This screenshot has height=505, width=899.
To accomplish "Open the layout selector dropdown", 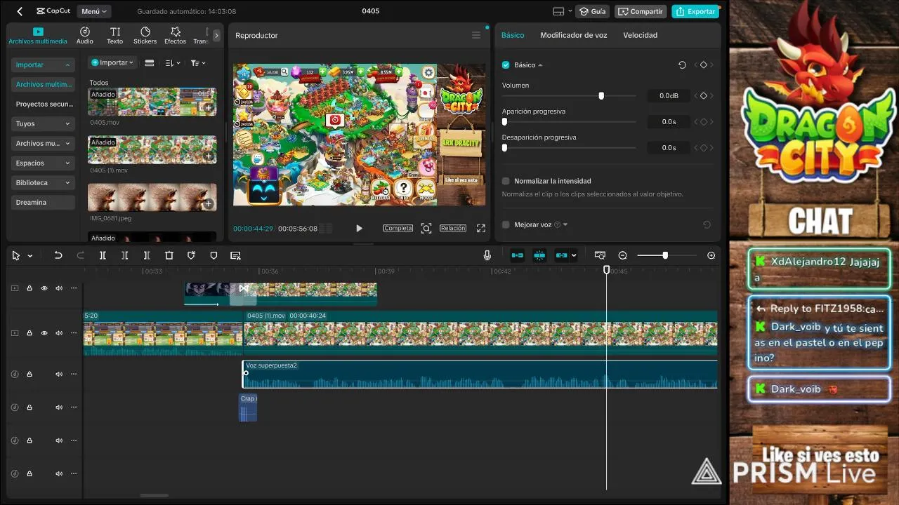I will click(x=561, y=11).
